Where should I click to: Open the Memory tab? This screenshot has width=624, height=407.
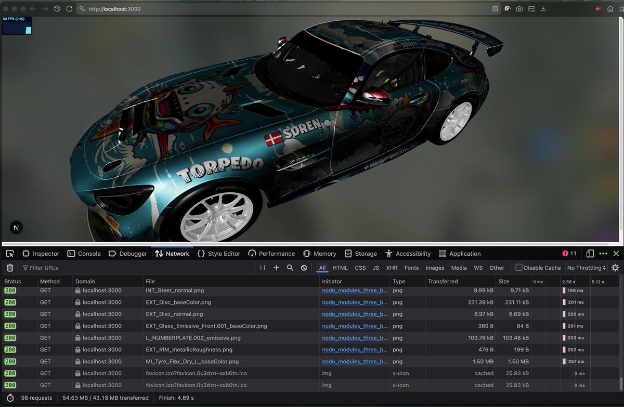pyautogui.click(x=320, y=254)
